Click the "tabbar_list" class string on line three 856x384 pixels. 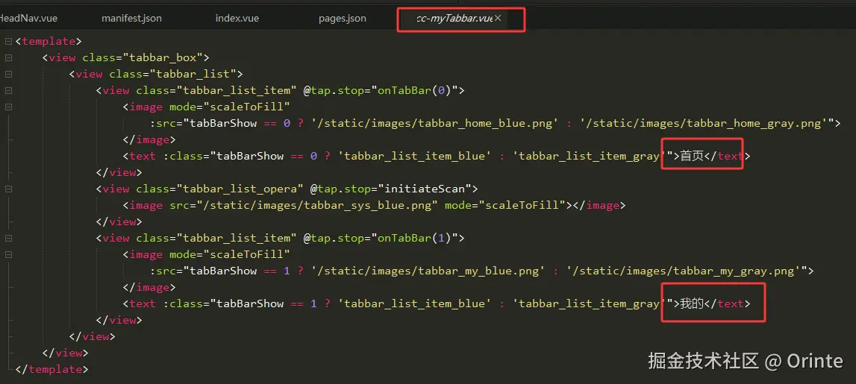point(193,74)
